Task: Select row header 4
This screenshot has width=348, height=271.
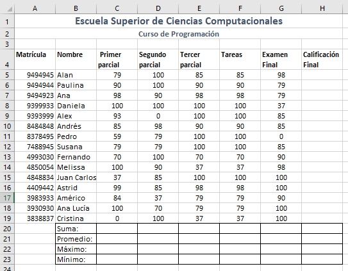Action: [x=7, y=59]
